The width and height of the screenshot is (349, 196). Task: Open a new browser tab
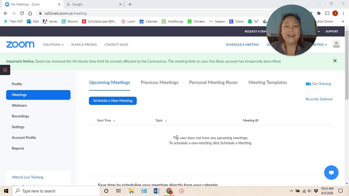(x=130, y=4)
